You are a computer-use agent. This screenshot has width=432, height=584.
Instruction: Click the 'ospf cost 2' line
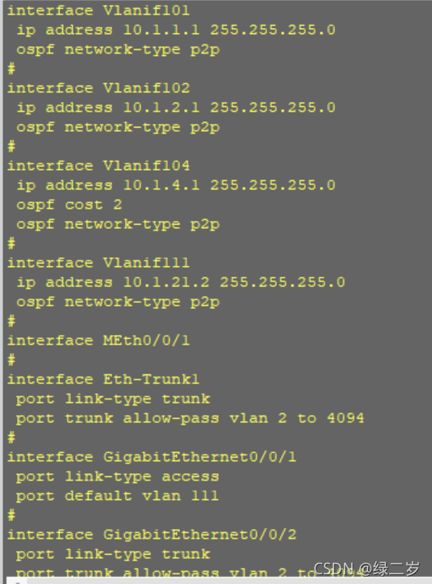[x=69, y=205]
